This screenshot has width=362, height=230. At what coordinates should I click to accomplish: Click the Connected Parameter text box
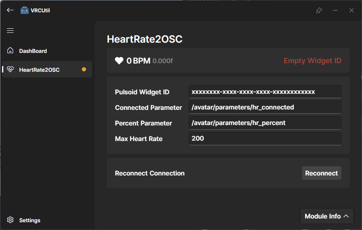(265, 107)
